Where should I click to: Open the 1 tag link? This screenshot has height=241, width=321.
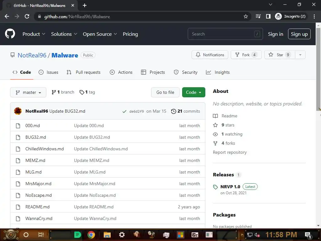[x=87, y=92]
